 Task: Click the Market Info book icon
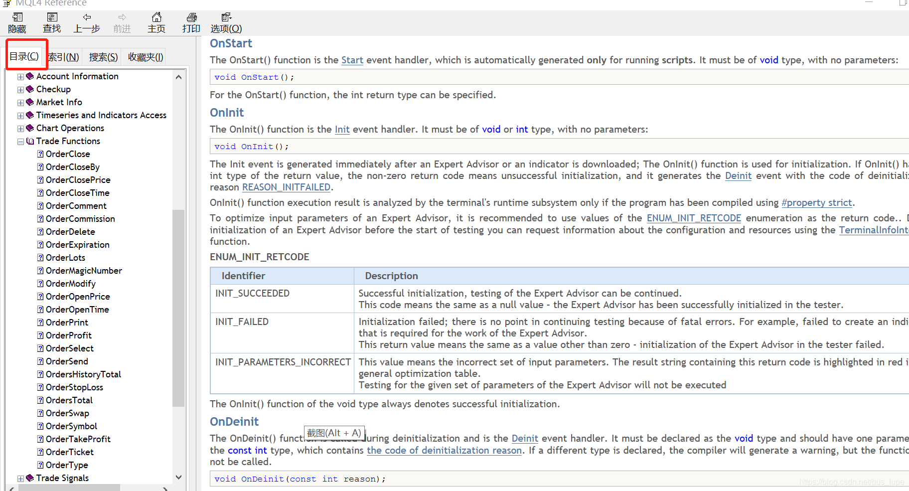pyautogui.click(x=30, y=102)
